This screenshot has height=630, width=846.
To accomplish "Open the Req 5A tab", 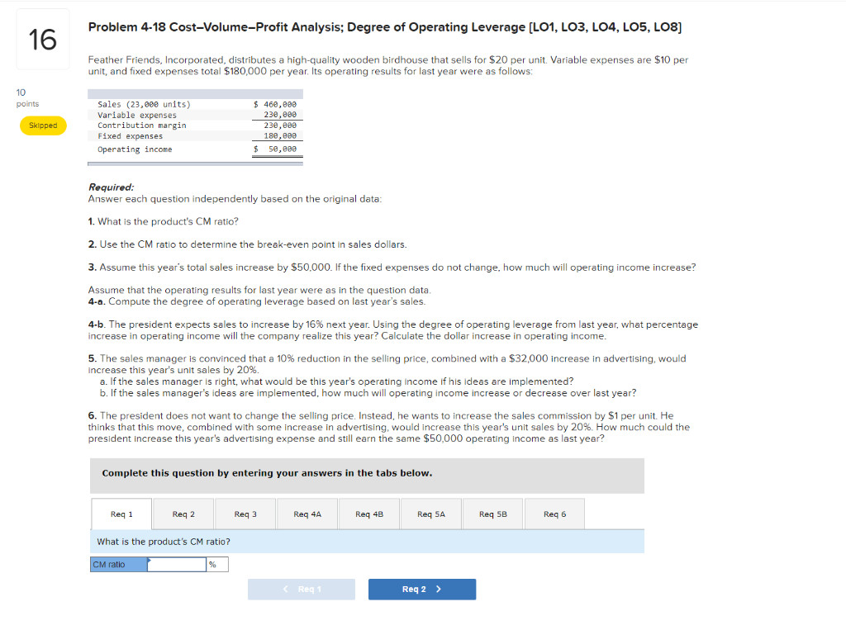I will click(x=430, y=513).
